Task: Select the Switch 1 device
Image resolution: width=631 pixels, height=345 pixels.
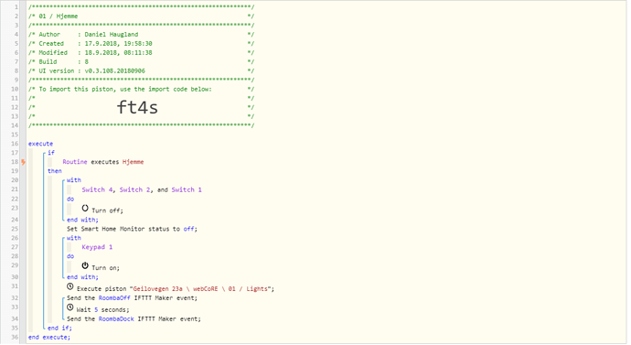Action: (187, 189)
